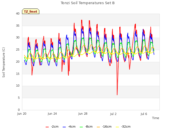Screen dimensions: 176x132
Task: Click the 25 y-axis tick label
Action: coord(18,50)
